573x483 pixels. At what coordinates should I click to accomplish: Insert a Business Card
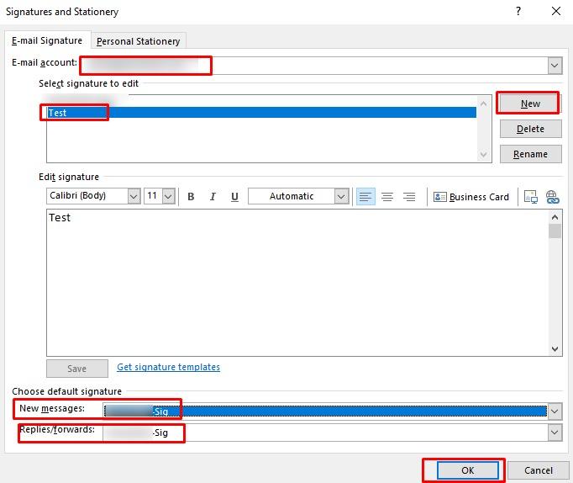coord(471,197)
